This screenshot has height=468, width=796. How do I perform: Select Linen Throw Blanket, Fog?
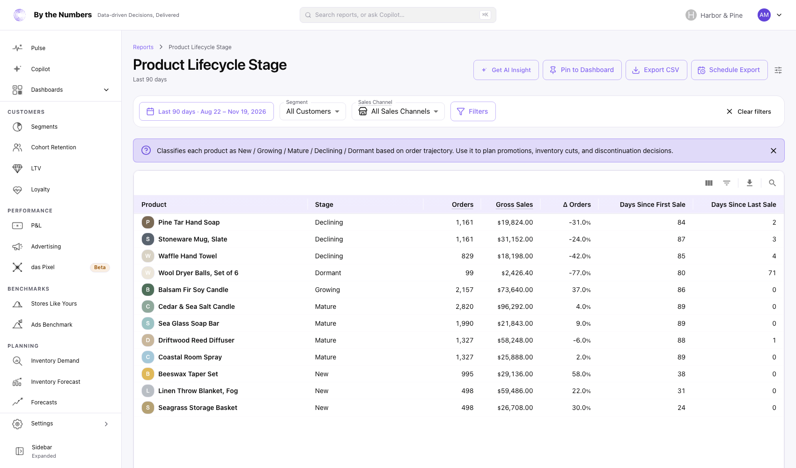[198, 391]
